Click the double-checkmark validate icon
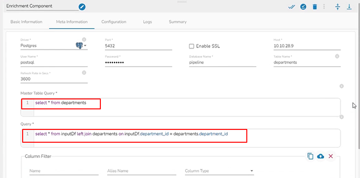The height and width of the screenshot is (178, 360). pos(292,7)
